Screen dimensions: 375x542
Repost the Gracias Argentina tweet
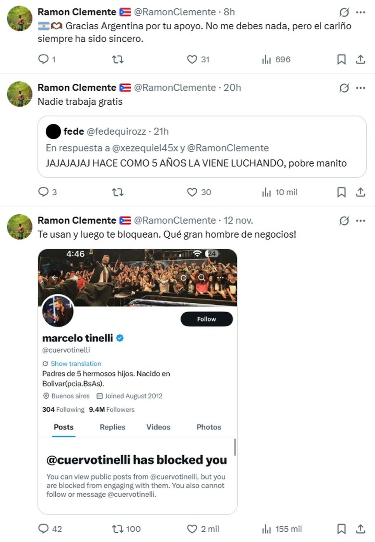click(118, 59)
